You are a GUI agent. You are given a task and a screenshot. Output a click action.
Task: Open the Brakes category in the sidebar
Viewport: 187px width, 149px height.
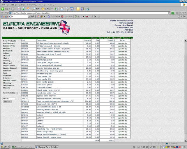click(6, 48)
